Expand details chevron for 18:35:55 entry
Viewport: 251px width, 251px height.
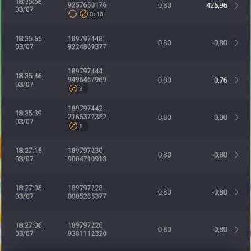pyautogui.click(x=237, y=43)
